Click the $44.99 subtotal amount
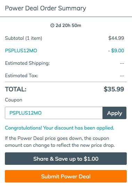Image resolution: width=132 pixels, height=187 pixels. (116, 38)
